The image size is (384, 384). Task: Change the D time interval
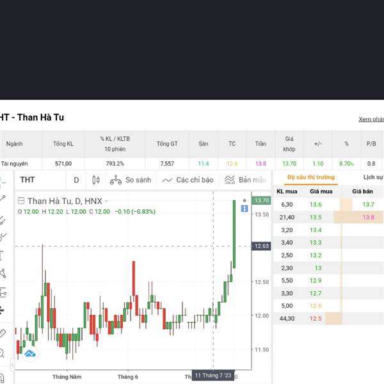[x=76, y=180]
